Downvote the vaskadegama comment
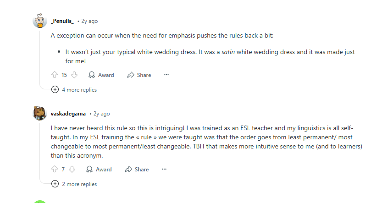The image size is (371, 203). [x=72, y=169]
